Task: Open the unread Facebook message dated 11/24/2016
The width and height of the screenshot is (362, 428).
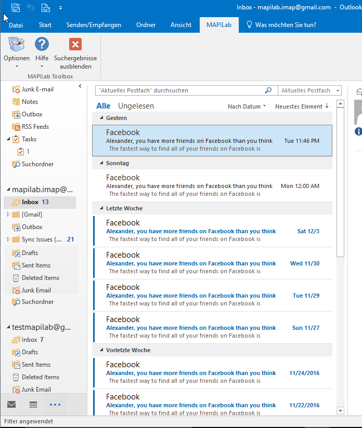Action: click(212, 373)
